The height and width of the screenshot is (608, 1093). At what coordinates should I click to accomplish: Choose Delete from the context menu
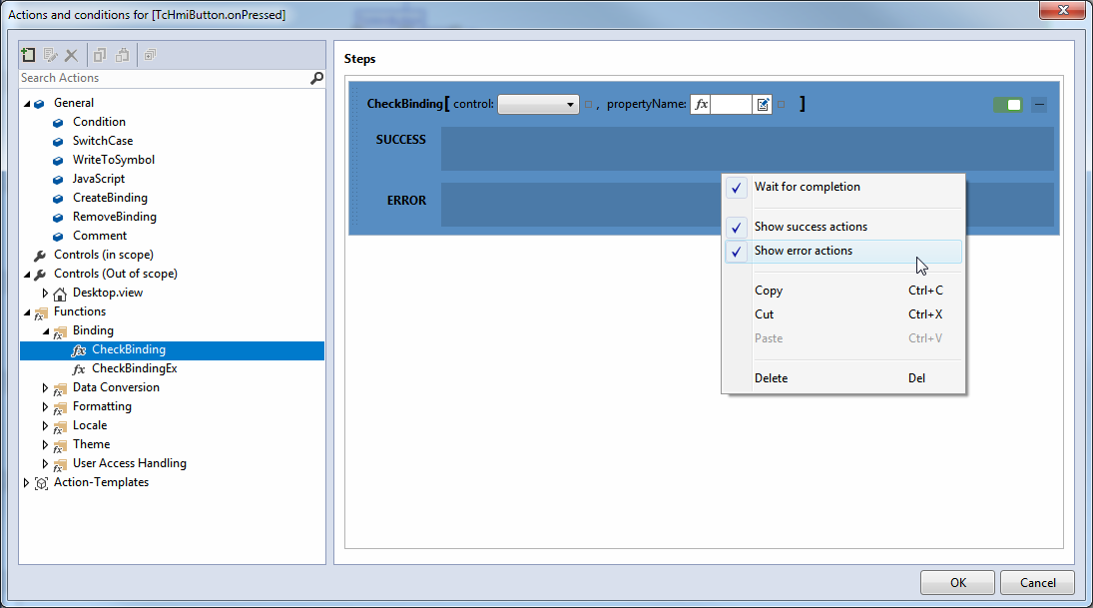tap(843, 378)
